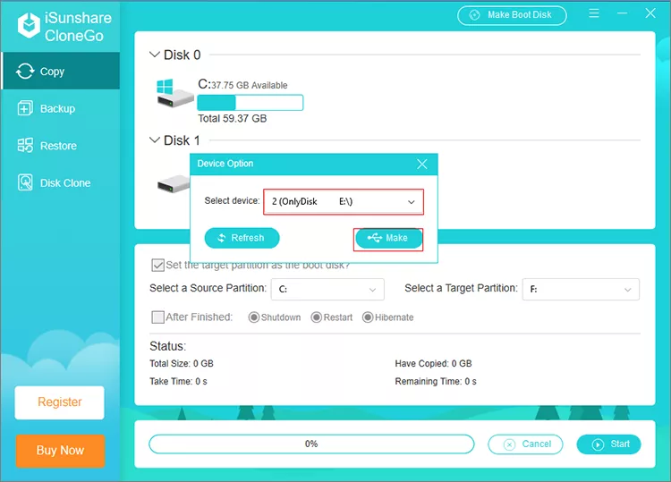Click the refresh arrows icon in dialog
Viewport: 671px width, 482px height.
click(x=222, y=238)
